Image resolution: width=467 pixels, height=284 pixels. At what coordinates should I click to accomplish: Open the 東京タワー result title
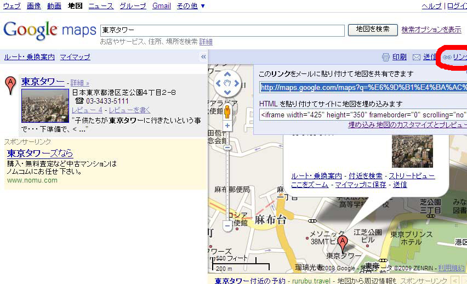[43, 81]
